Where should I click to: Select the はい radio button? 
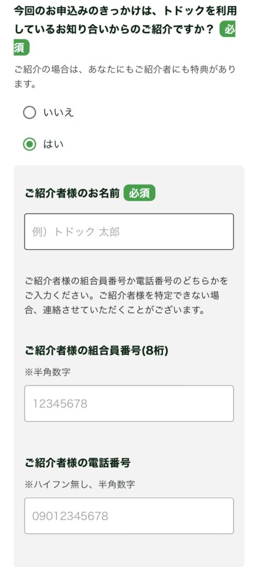(30, 145)
